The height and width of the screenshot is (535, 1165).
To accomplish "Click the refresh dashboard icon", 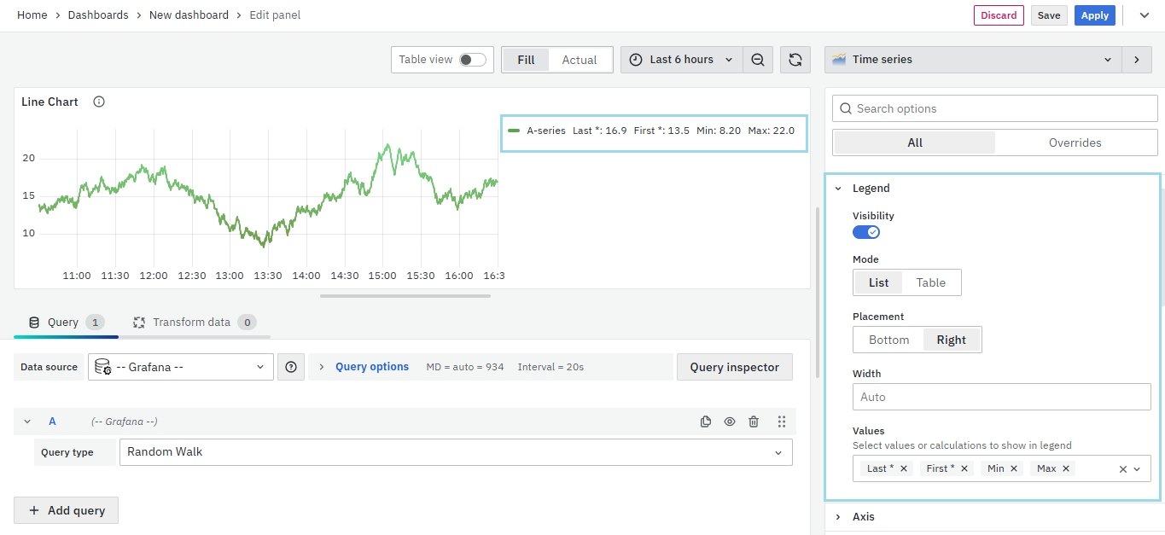I will [x=795, y=60].
